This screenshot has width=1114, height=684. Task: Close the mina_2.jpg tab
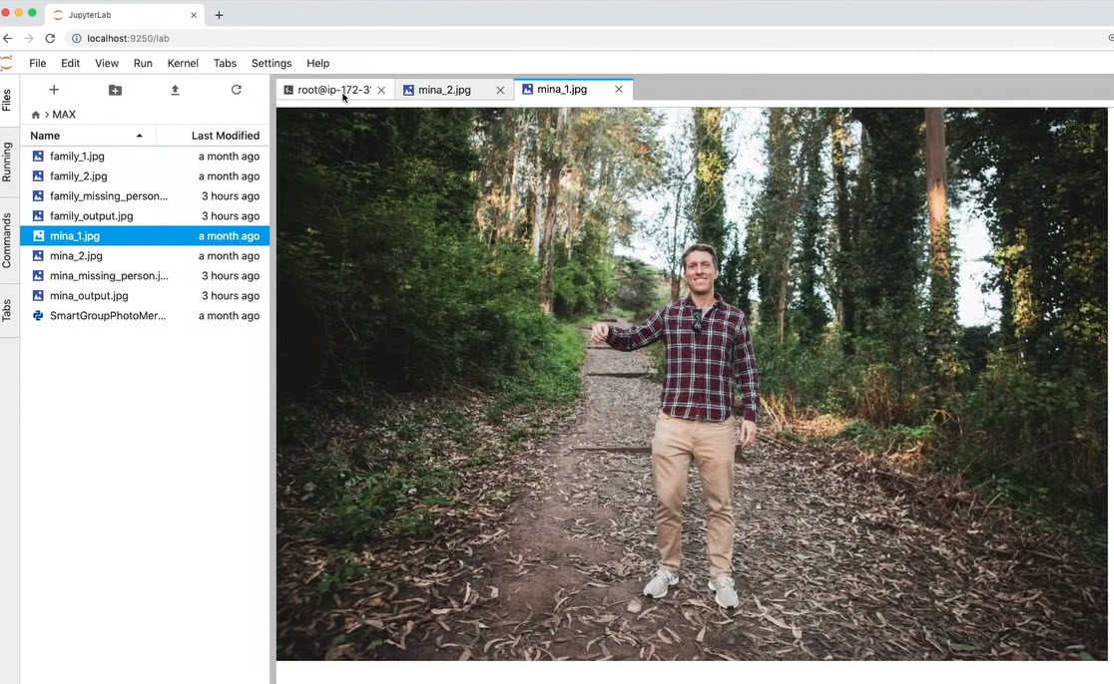click(x=500, y=90)
